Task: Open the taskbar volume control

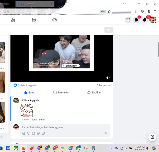Action: [x=126, y=148]
